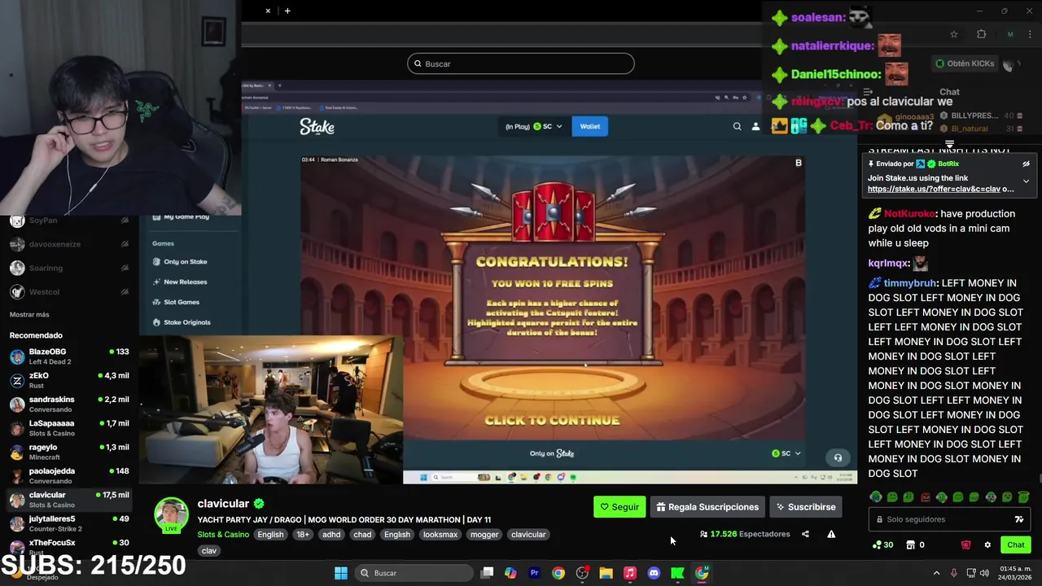Hide the pinned BotRix message

[x=1026, y=164]
